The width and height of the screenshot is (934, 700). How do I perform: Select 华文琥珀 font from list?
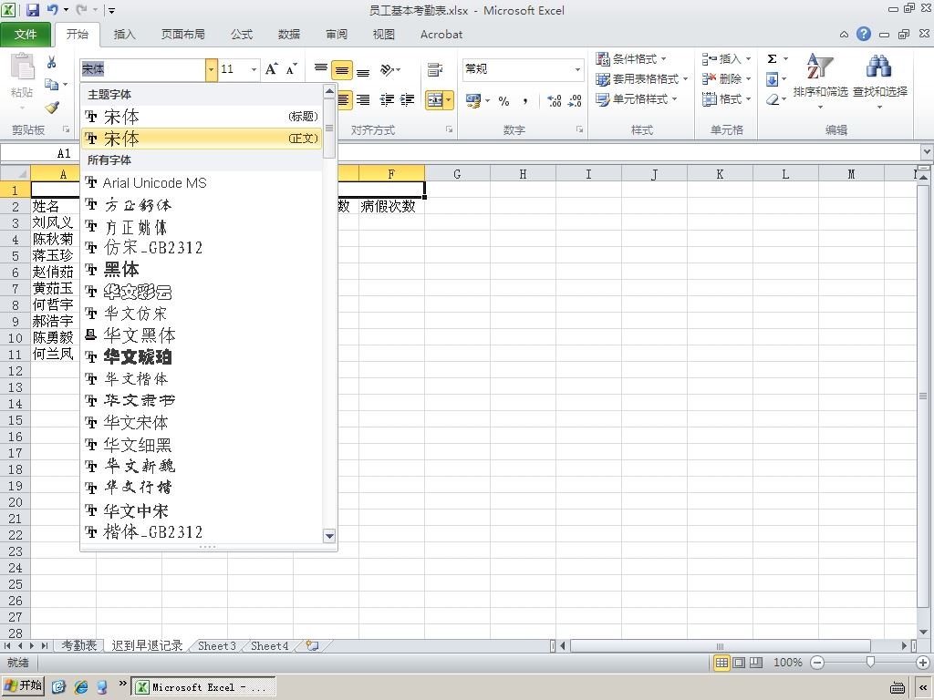tap(202, 357)
